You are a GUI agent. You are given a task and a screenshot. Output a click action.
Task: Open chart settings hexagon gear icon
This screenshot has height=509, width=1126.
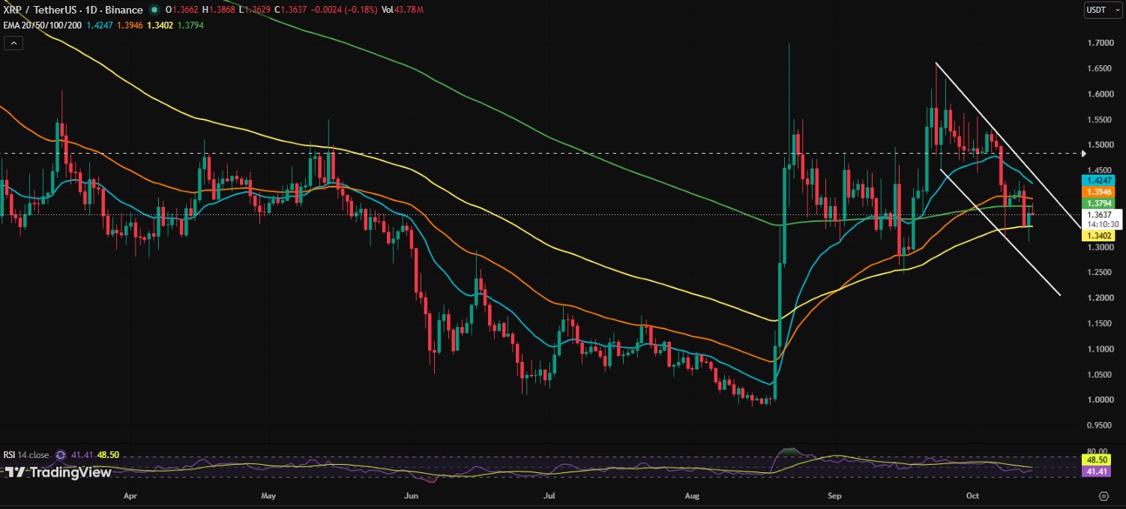[1104, 496]
